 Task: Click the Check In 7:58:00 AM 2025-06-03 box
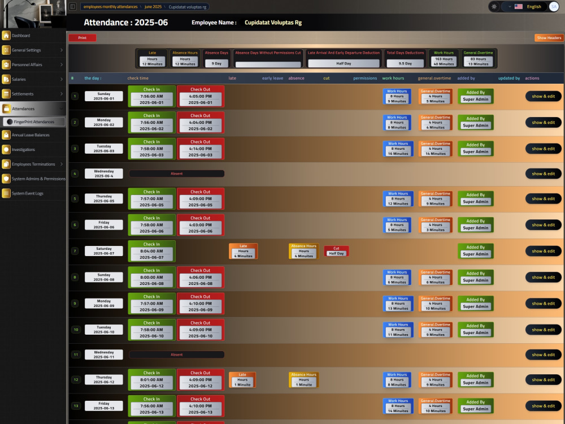click(x=151, y=149)
